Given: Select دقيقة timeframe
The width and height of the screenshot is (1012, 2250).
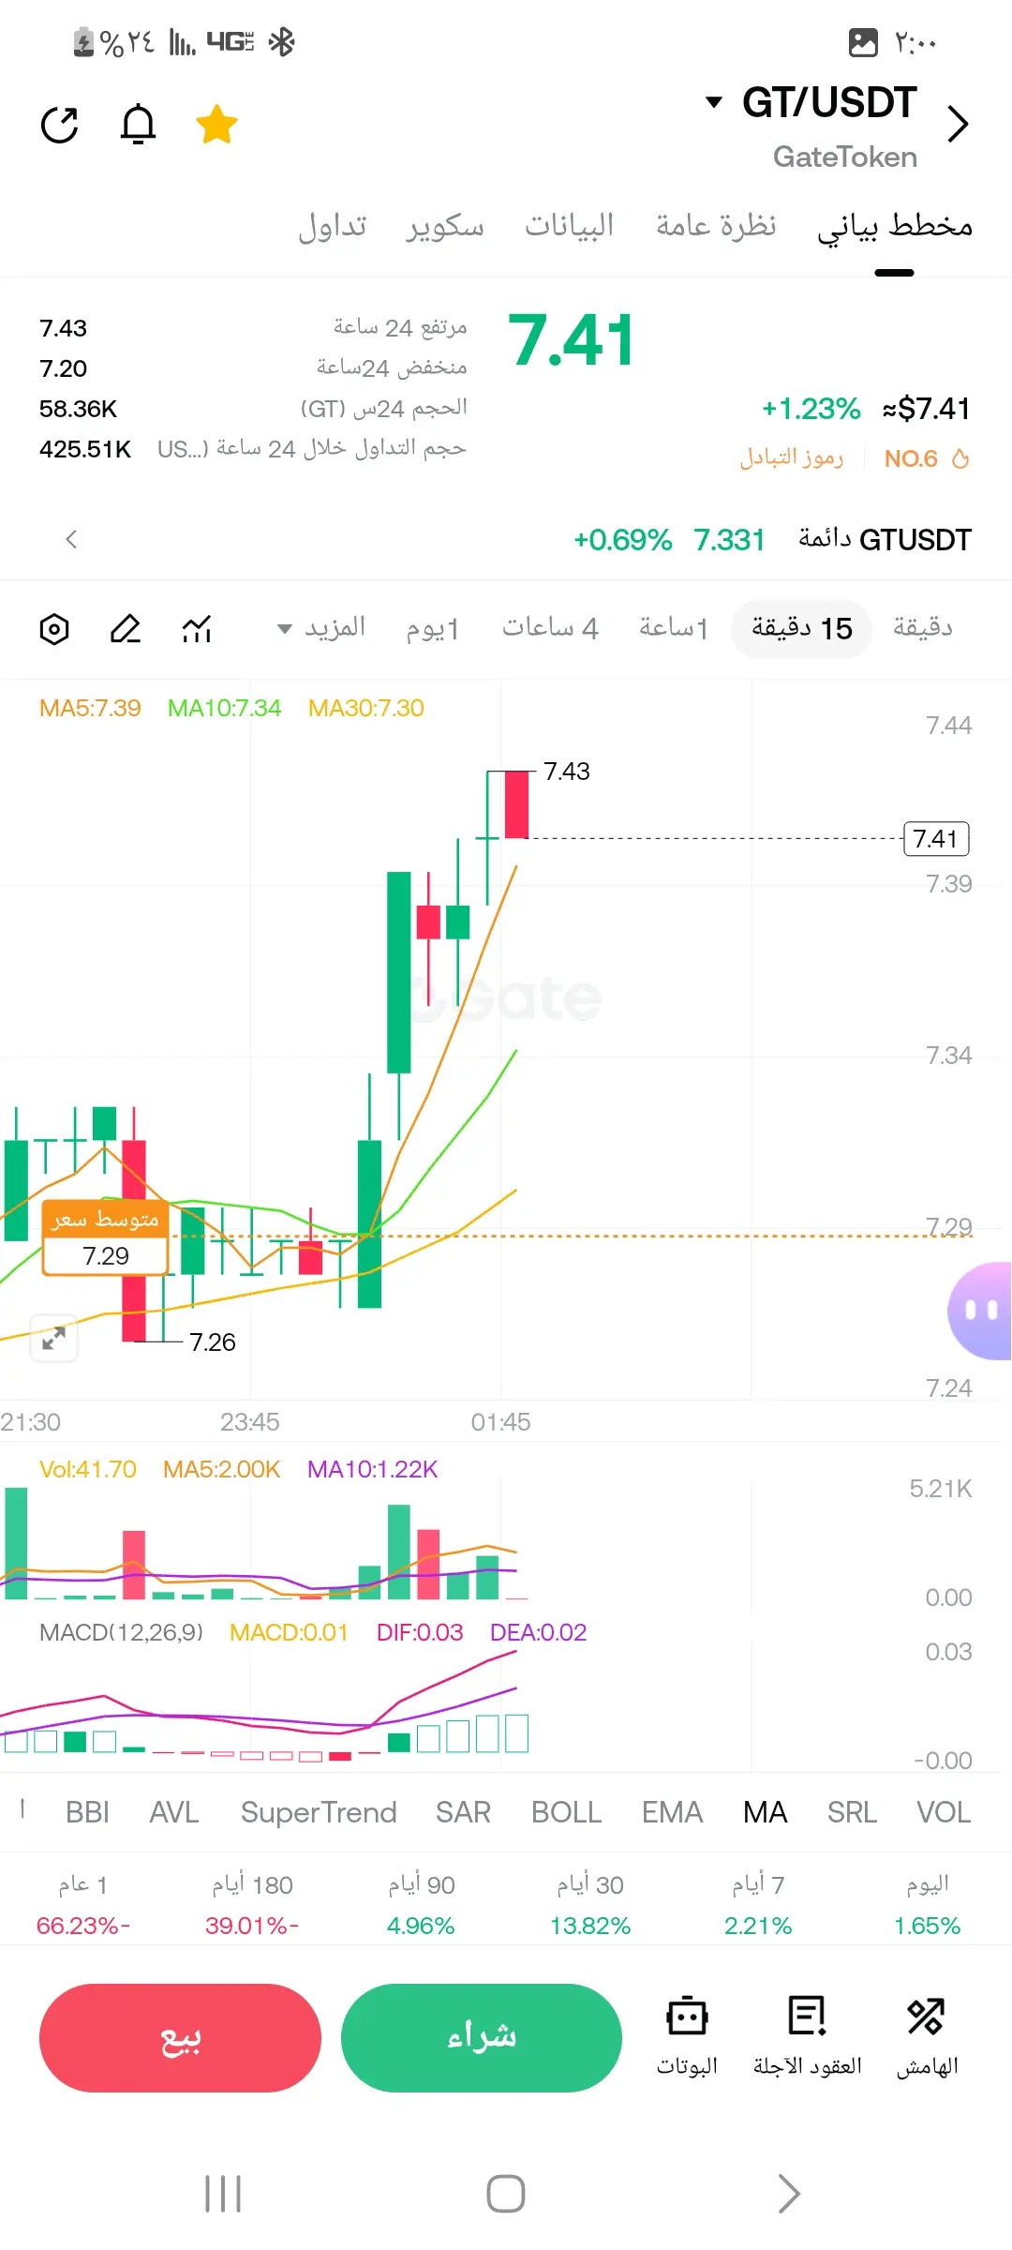Looking at the screenshot, I should tap(923, 627).
